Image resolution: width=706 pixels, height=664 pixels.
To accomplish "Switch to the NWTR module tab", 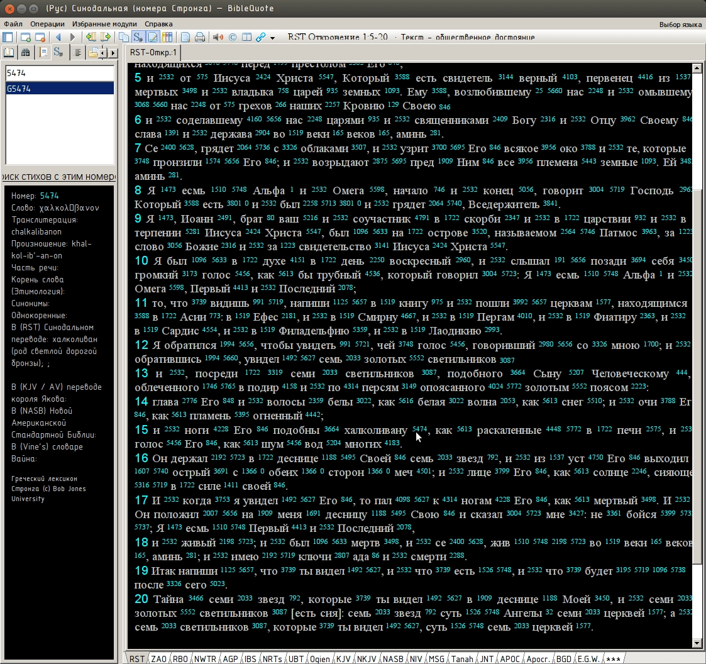I will [205, 658].
